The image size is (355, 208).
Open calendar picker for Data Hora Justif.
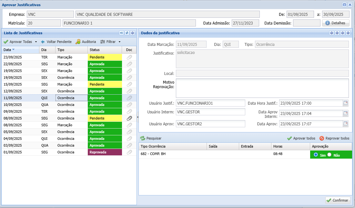point(346,103)
